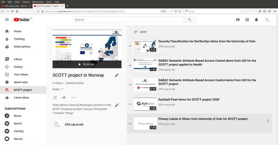
Task: Open a new browser tab
Action: click(67, 6)
